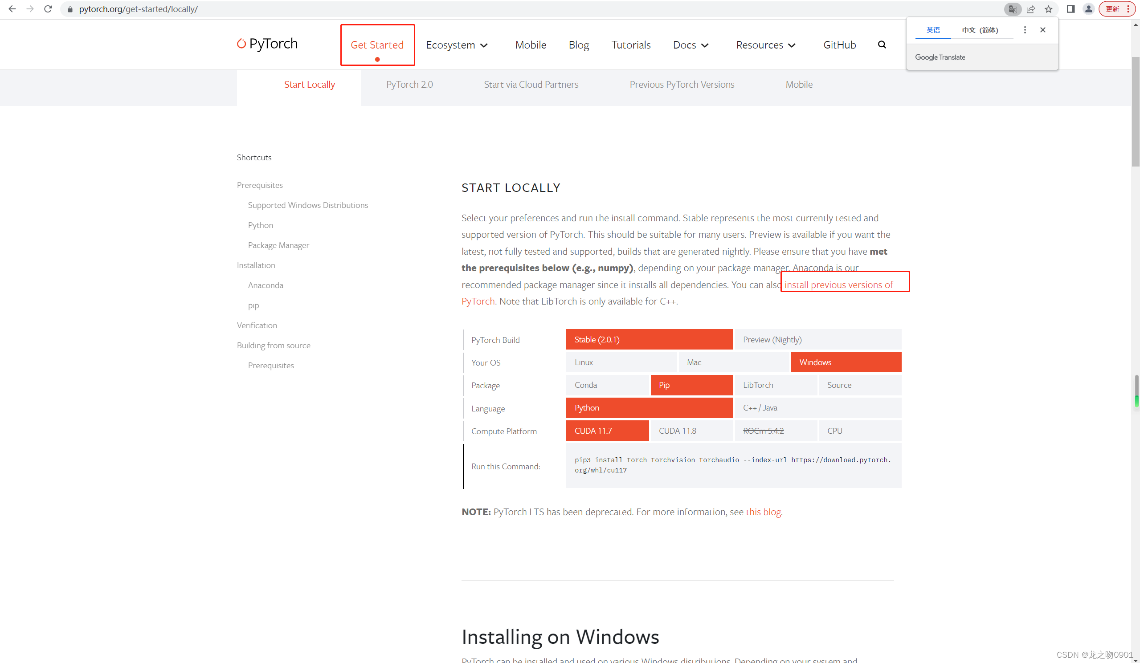Viewport: 1140px width, 663px height.
Task: Choose Windows as your OS
Action: point(846,362)
